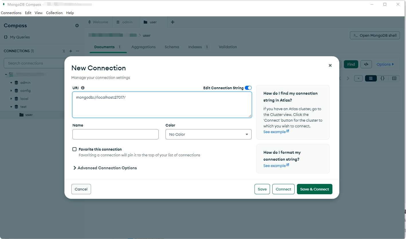Open the Help menu

pyautogui.click(x=70, y=13)
